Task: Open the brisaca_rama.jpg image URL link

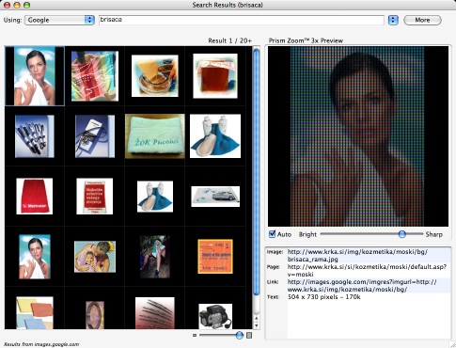Action: pyautogui.click(x=357, y=256)
